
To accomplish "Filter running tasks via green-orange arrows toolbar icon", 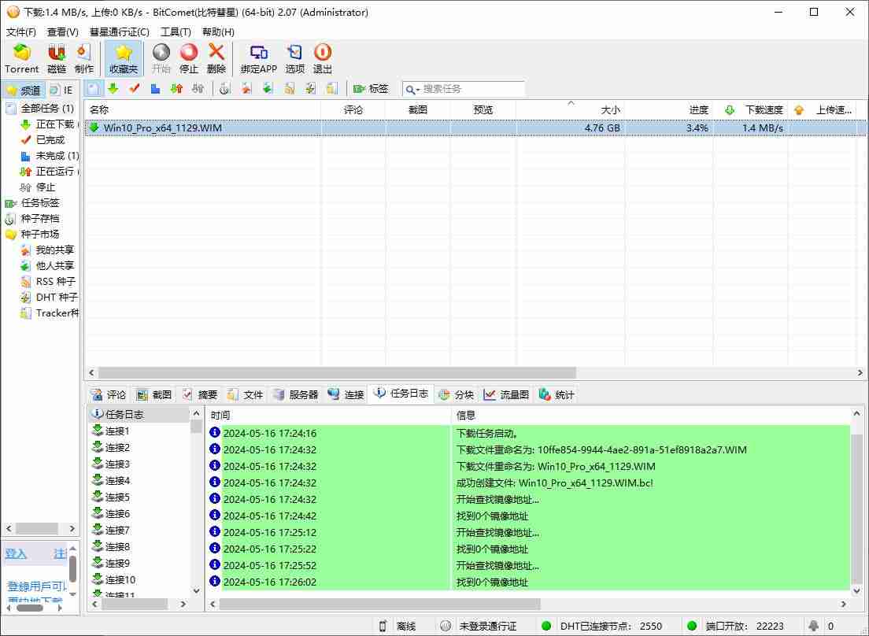I will pos(177,89).
